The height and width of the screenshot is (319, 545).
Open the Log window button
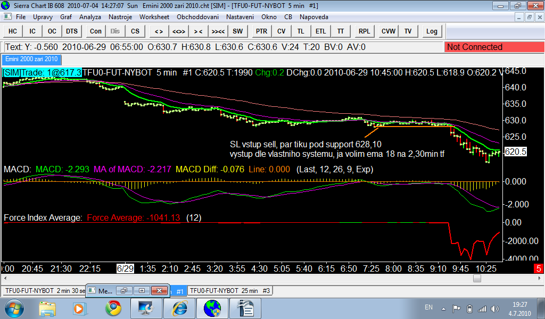432,31
